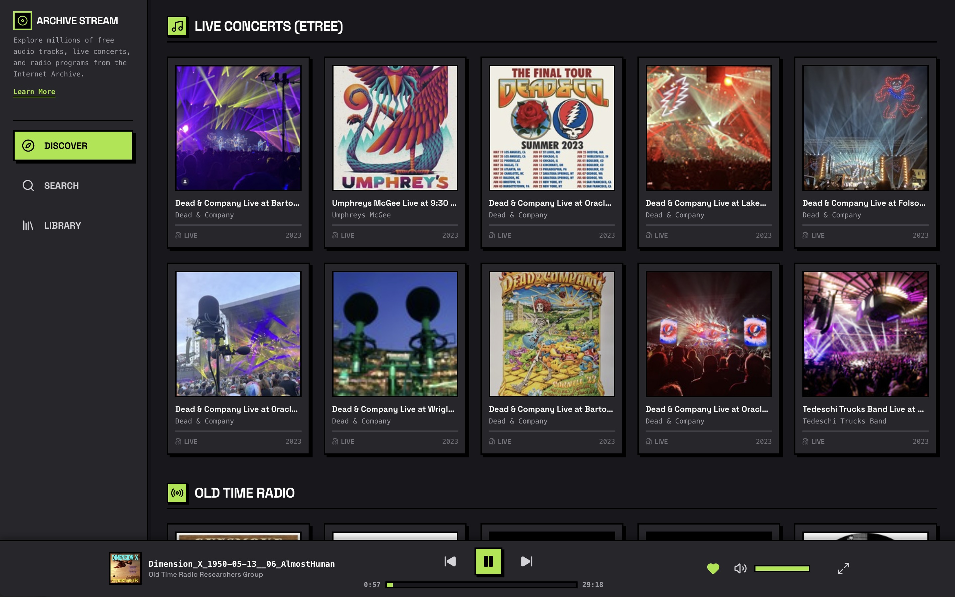The width and height of the screenshot is (955, 597).
Task: Click the music note icon beside Live Concerts
Action: tap(177, 27)
